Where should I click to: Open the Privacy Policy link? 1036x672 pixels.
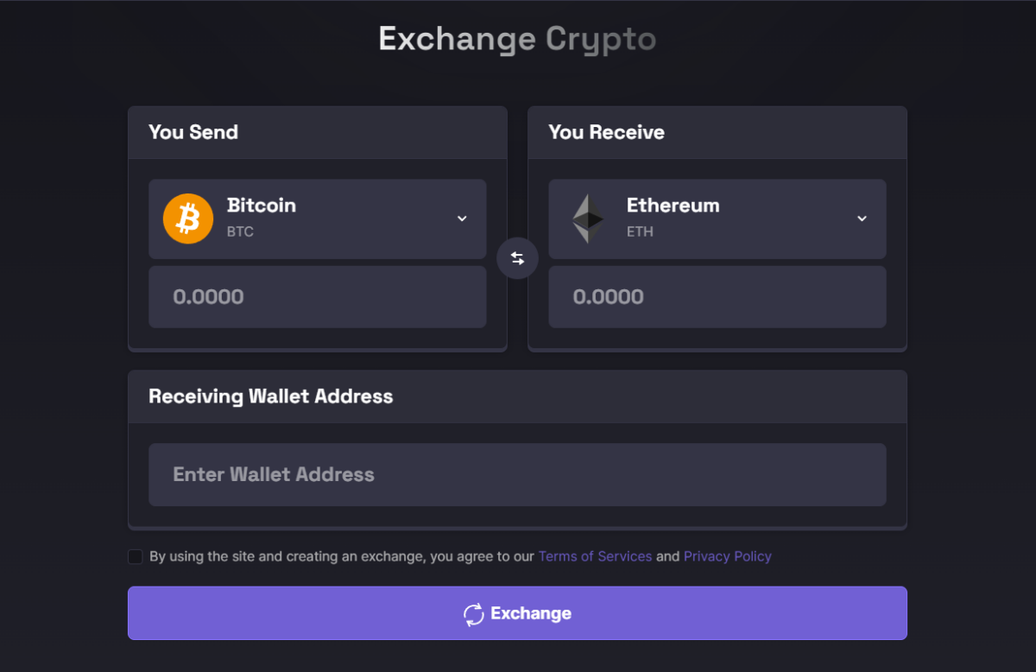pos(727,556)
